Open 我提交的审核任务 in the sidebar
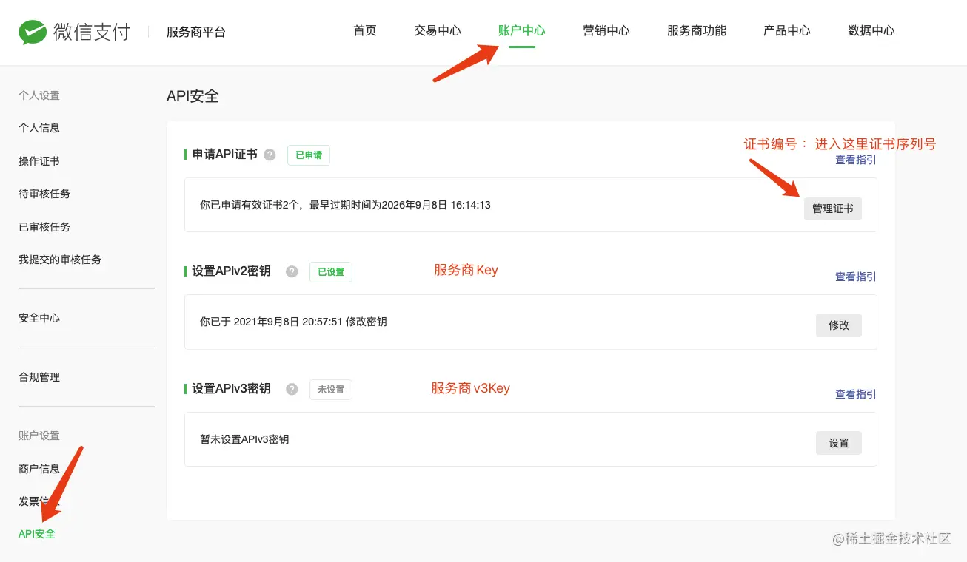 pos(60,260)
